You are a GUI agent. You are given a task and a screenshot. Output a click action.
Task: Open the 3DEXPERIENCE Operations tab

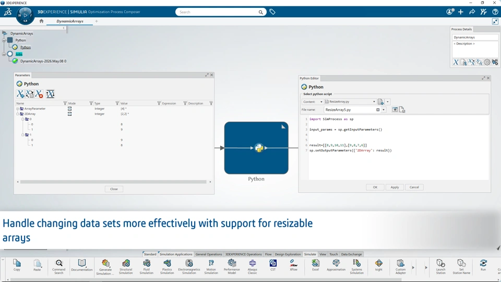(x=244, y=254)
